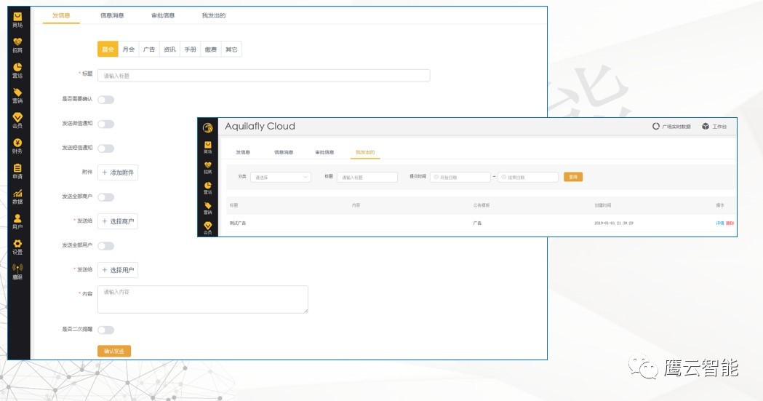Expand the 分类 category dropdown
This screenshot has width=763, height=401.
click(281, 177)
